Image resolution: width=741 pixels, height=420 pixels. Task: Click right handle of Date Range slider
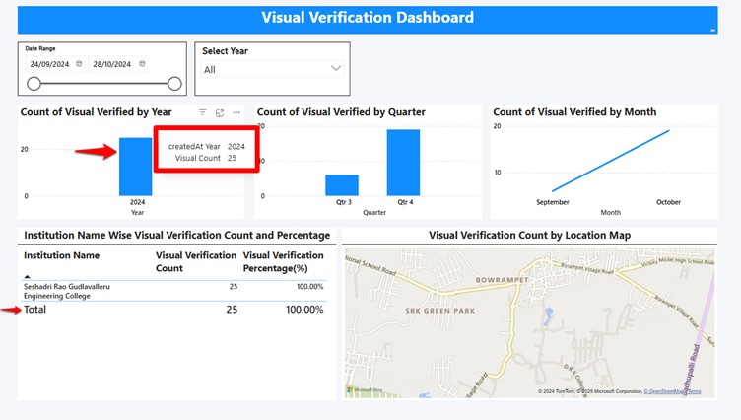(174, 84)
